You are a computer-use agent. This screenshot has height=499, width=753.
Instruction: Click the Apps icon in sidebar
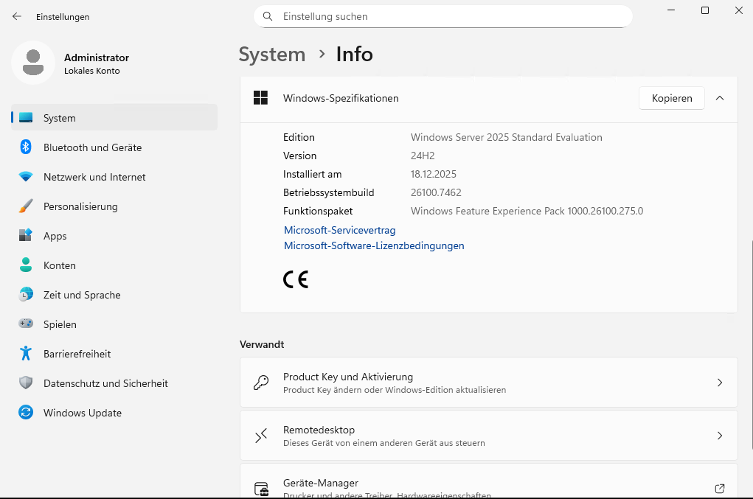click(x=26, y=236)
